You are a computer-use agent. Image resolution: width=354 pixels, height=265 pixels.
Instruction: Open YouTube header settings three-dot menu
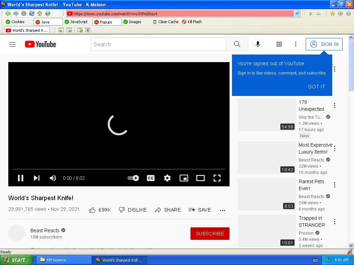(x=296, y=44)
